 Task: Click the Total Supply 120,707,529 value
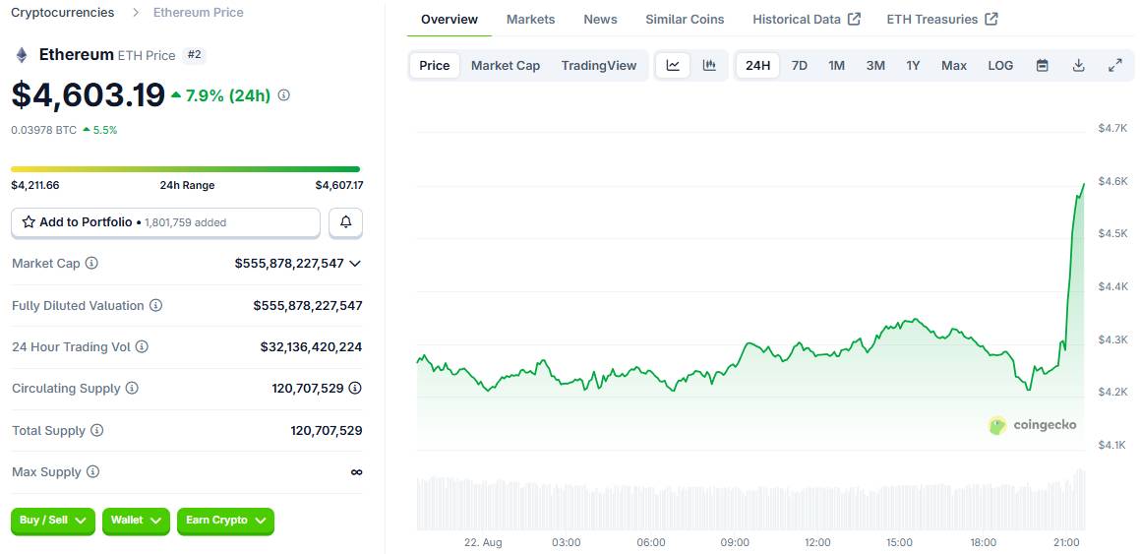click(327, 430)
